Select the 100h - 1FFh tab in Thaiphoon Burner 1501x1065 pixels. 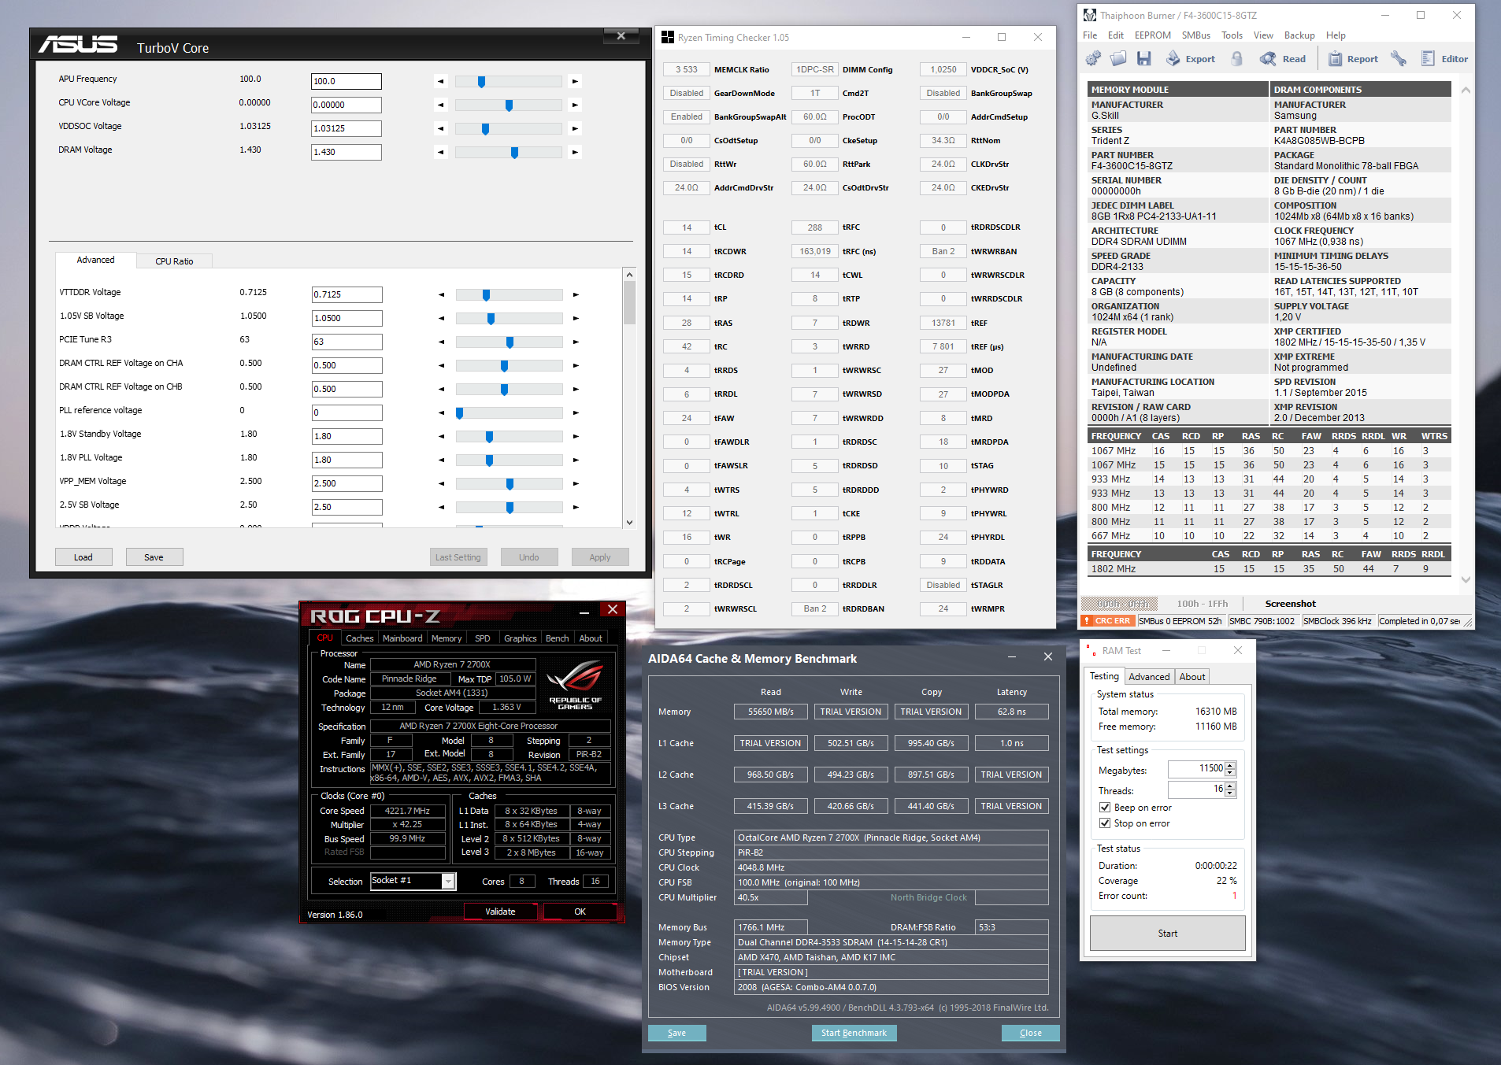pyautogui.click(x=1202, y=604)
